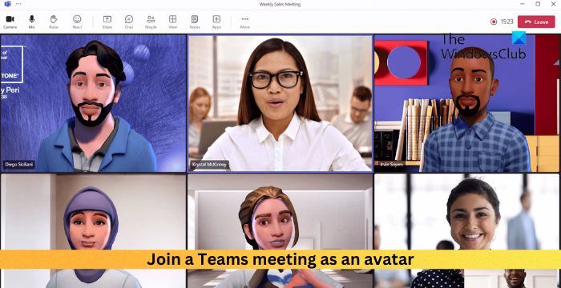This screenshot has width=561, height=288.
Task: Toggle the Camera in the meeting toolbar
Action: (10, 22)
